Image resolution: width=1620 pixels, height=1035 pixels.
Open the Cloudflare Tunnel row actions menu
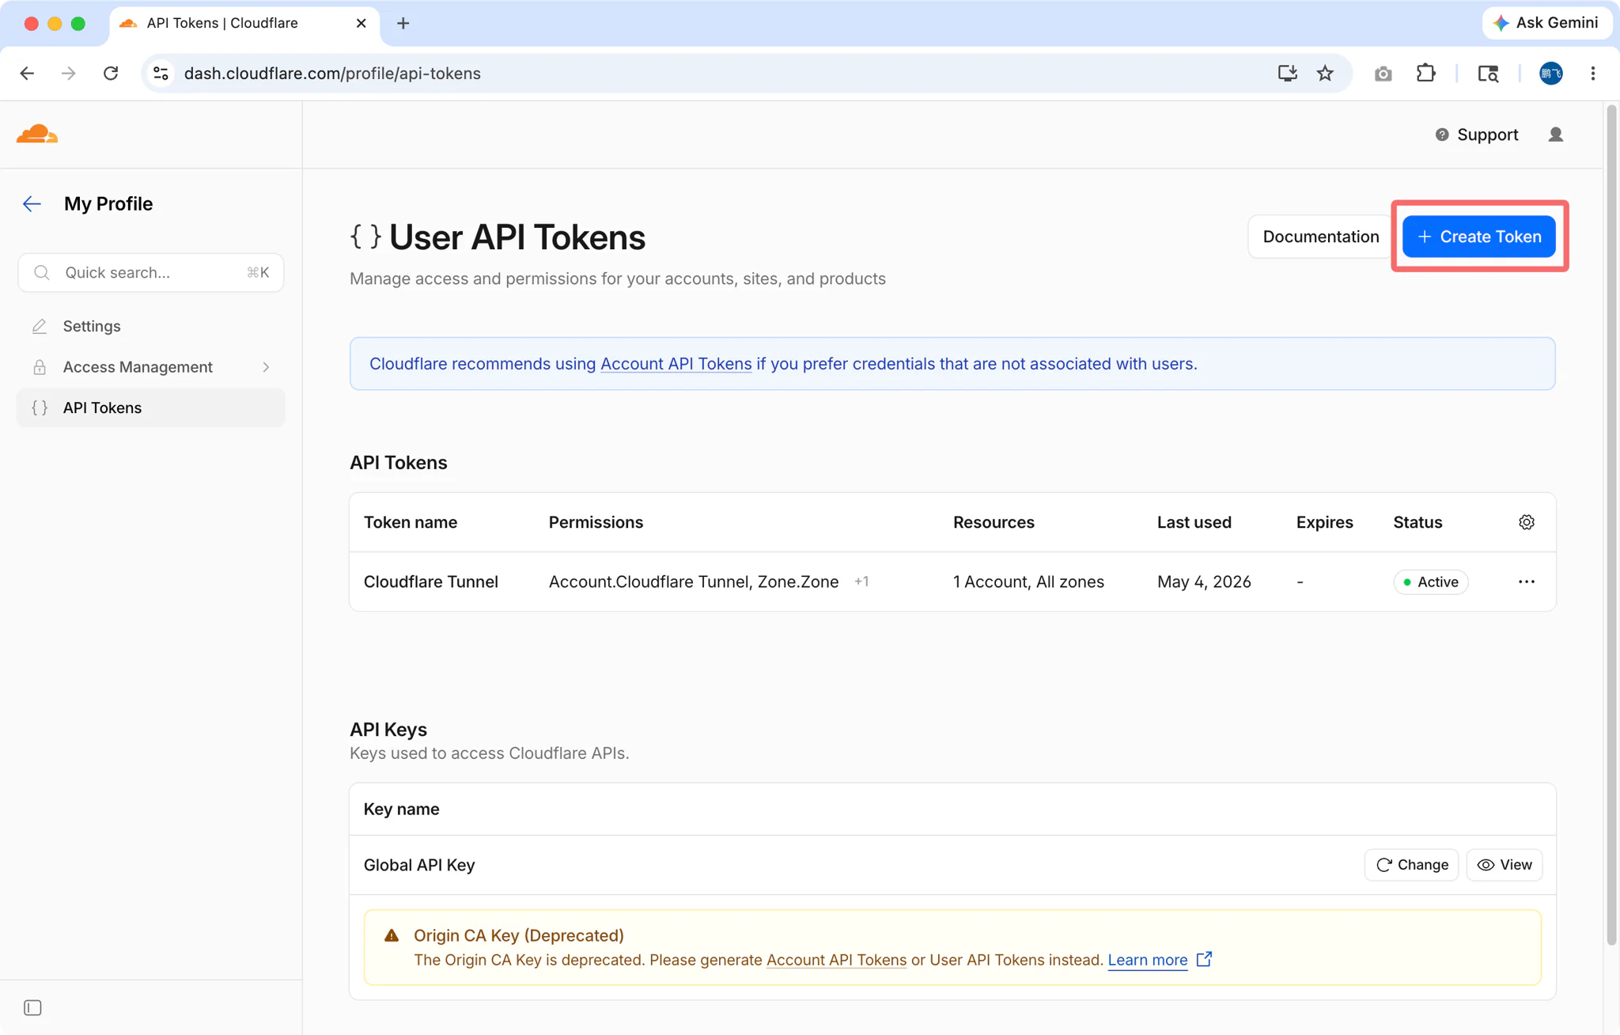point(1527,582)
